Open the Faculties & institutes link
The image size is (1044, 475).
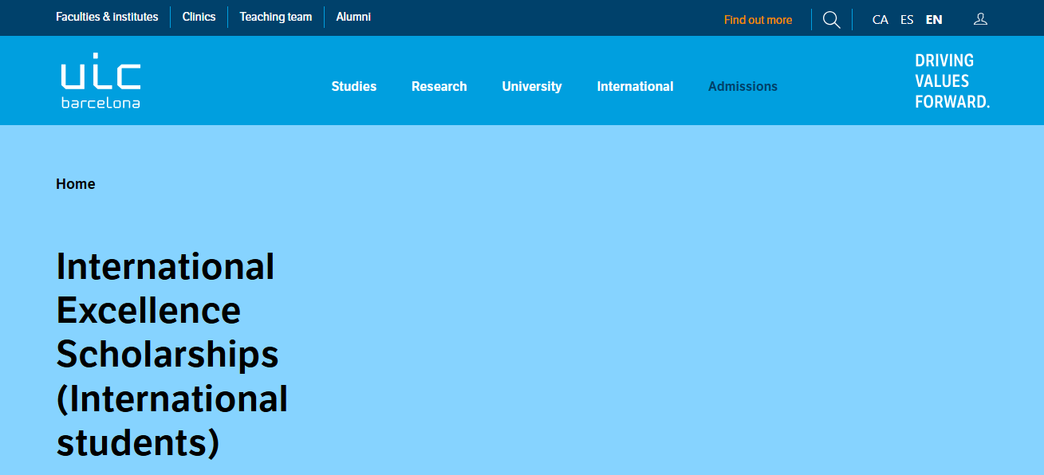click(x=107, y=17)
